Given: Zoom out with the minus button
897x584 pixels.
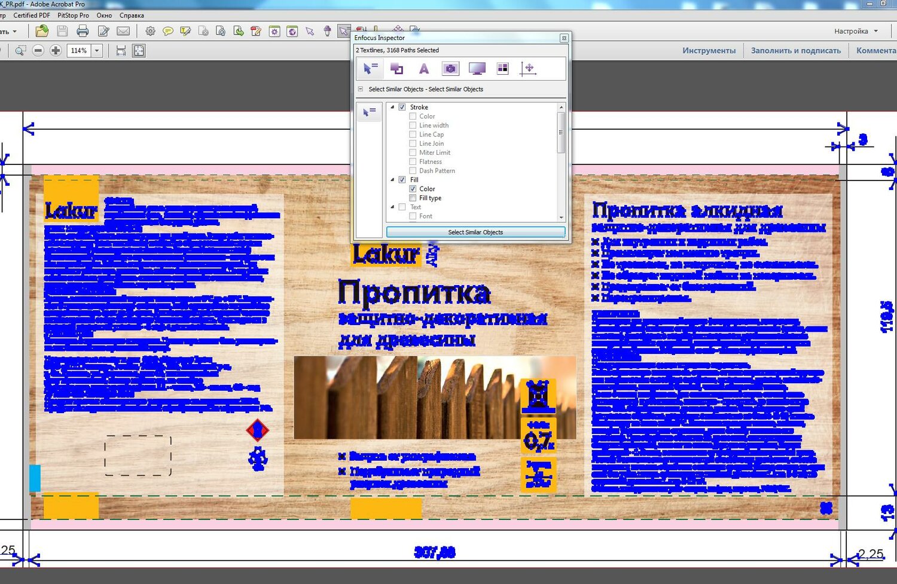Looking at the screenshot, I should point(38,51).
